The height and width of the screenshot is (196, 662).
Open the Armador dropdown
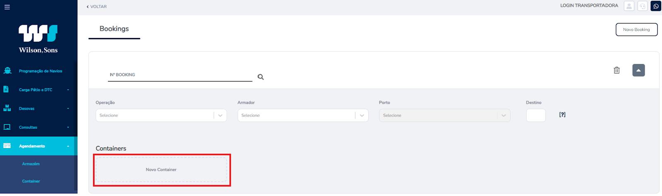click(303, 115)
